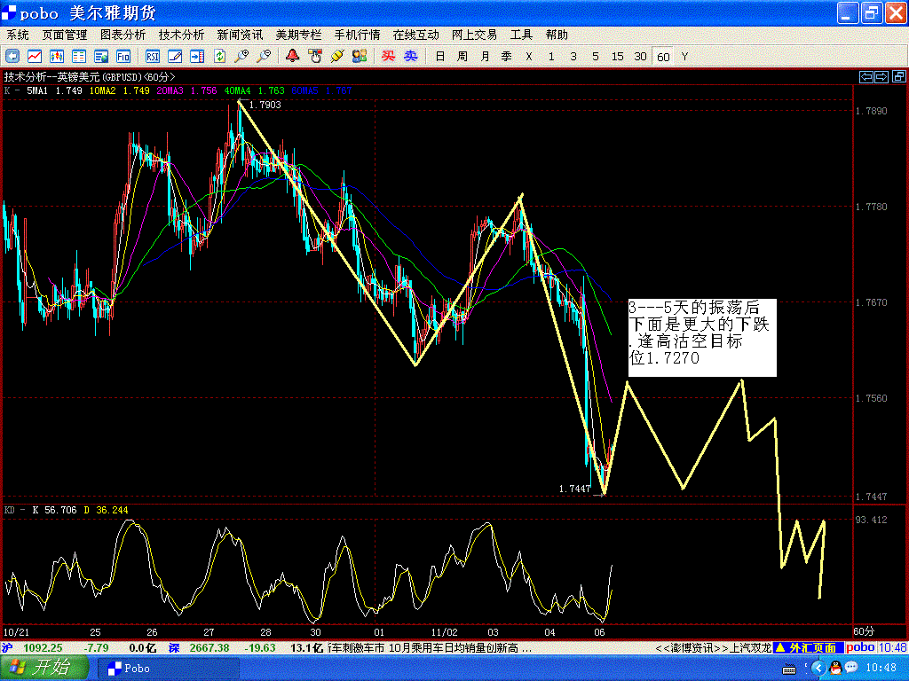Click the back arrow toolbar icon

tap(12, 56)
